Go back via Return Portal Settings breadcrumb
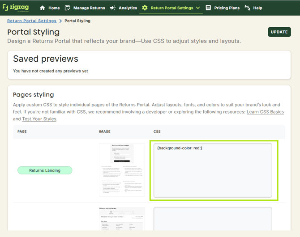 (x=32, y=21)
